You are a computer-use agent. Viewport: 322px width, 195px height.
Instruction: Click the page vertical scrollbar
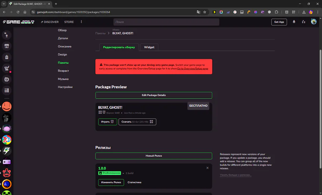320,109
